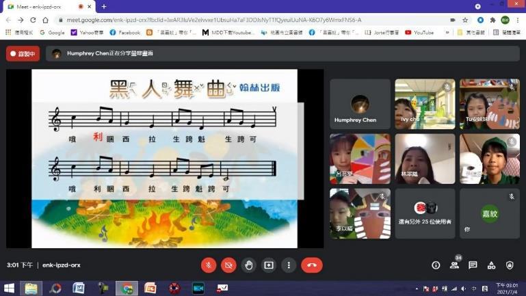Reload the Meet page

click(33, 20)
